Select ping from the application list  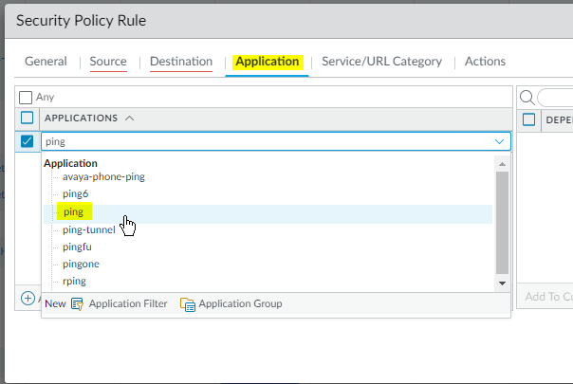pos(73,211)
